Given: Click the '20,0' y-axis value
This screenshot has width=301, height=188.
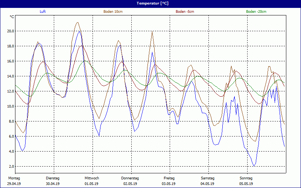Looking at the screenshot, I should pos(11,31).
